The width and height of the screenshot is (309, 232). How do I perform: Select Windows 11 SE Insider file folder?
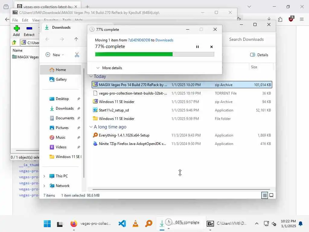(x=182, y=118)
